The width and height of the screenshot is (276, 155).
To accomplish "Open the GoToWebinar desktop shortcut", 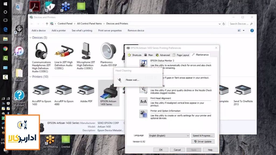I will click(x=65, y=8).
